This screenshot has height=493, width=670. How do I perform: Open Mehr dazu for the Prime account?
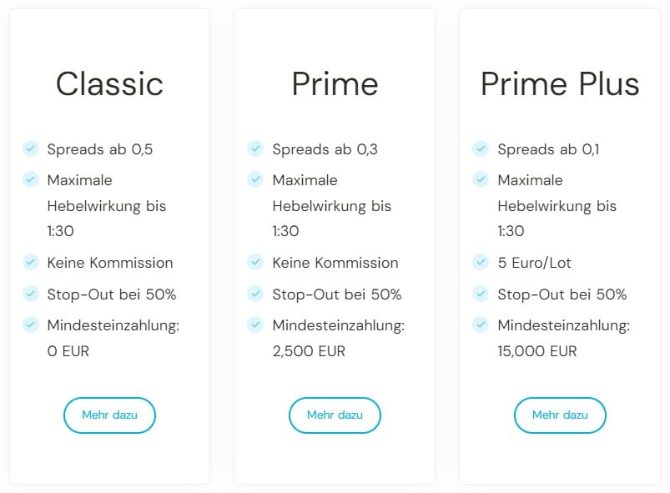tap(335, 415)
